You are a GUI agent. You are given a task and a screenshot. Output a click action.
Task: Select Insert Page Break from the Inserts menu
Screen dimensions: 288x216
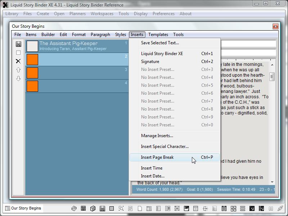pyautogui.click(x=157, y=157)
